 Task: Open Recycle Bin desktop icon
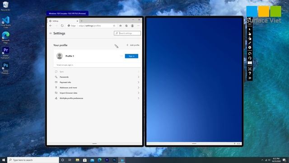tap(6, 6)
